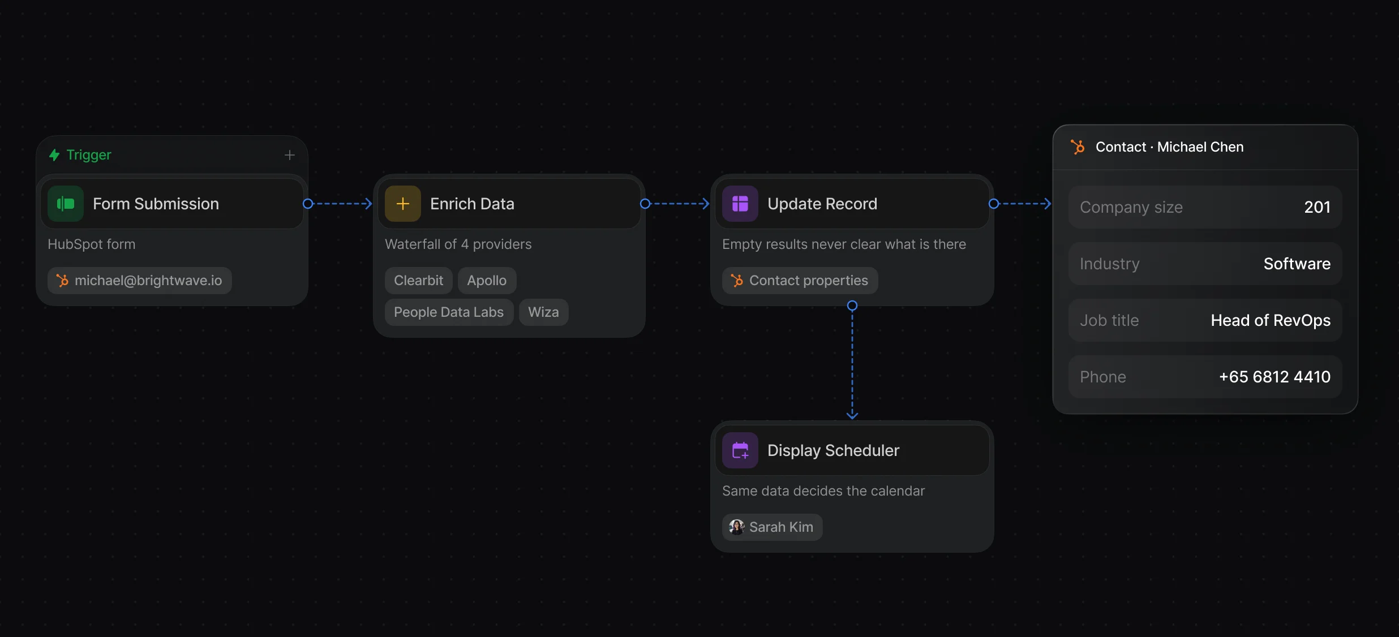
Task: Click 'Waterfall of 4 providers' text
Action: (458, 244)
